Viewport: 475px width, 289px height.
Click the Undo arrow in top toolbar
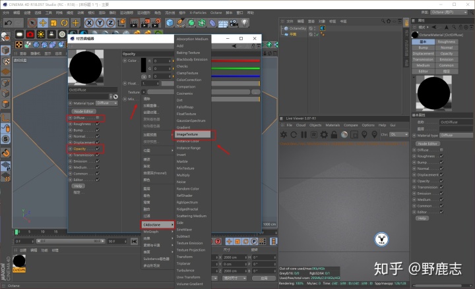[x=8, y=22]
